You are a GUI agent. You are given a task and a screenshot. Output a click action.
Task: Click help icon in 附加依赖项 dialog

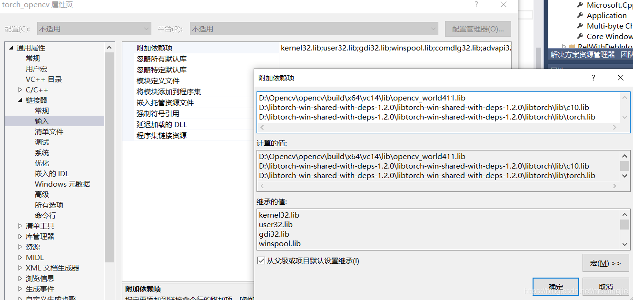click(593, 78)
